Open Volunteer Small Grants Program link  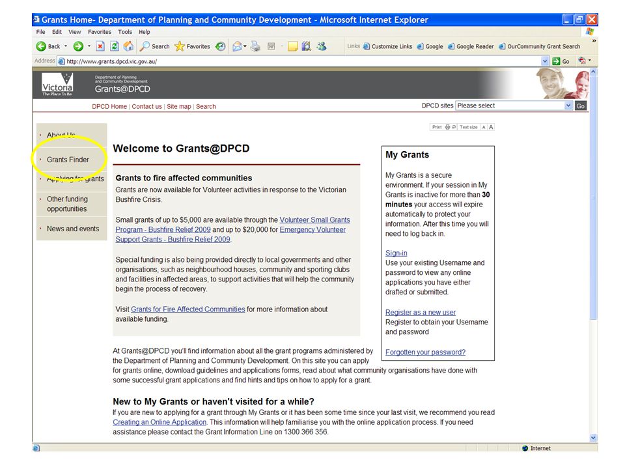click(314, 220)
